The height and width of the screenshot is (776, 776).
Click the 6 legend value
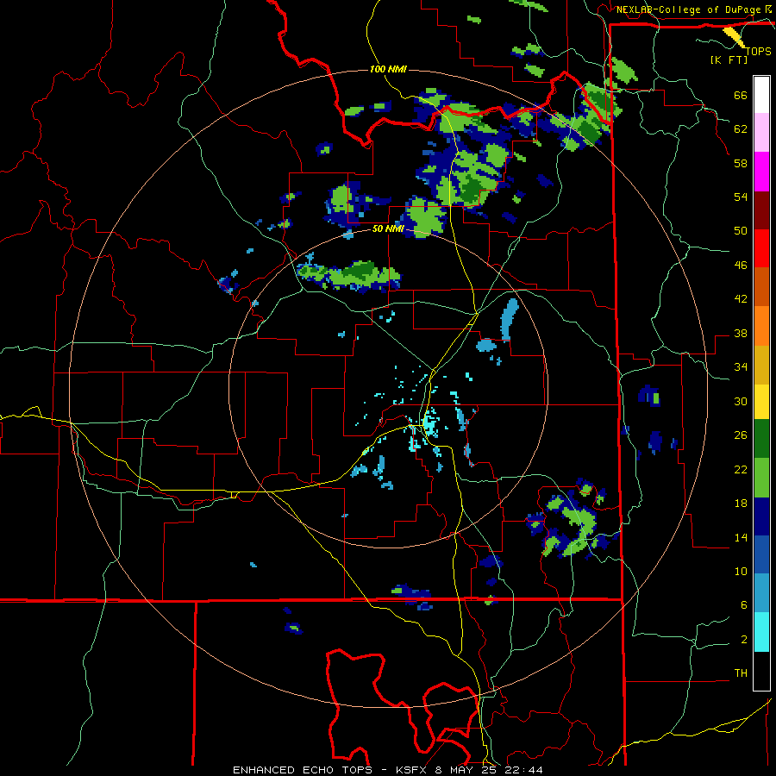tap(744, 605)
